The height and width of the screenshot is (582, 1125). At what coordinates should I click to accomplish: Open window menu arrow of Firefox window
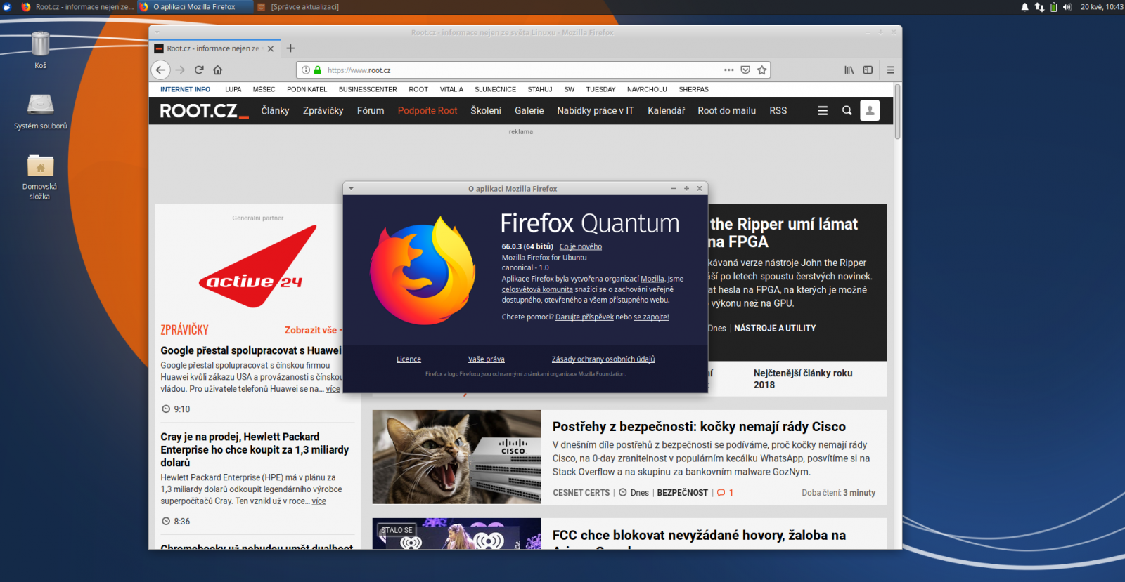(x=157, y=32)
